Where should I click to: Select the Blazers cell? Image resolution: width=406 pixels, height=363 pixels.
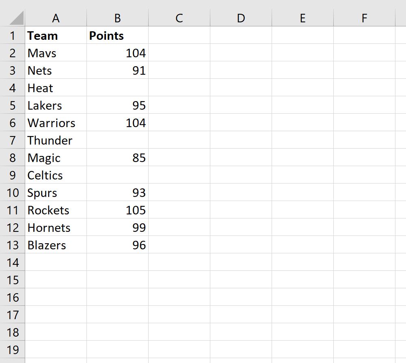(56, 245)
